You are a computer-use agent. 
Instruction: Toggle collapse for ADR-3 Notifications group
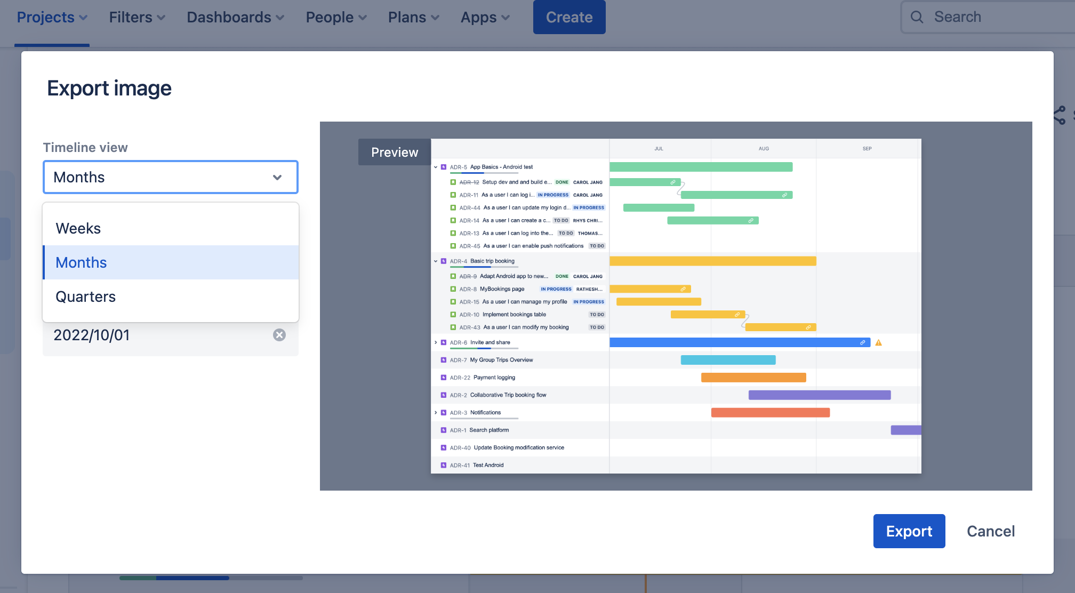(x=436, y=412)
